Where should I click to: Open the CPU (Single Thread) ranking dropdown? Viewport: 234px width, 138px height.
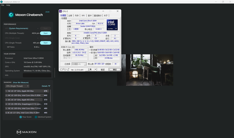tap(17, 86)
